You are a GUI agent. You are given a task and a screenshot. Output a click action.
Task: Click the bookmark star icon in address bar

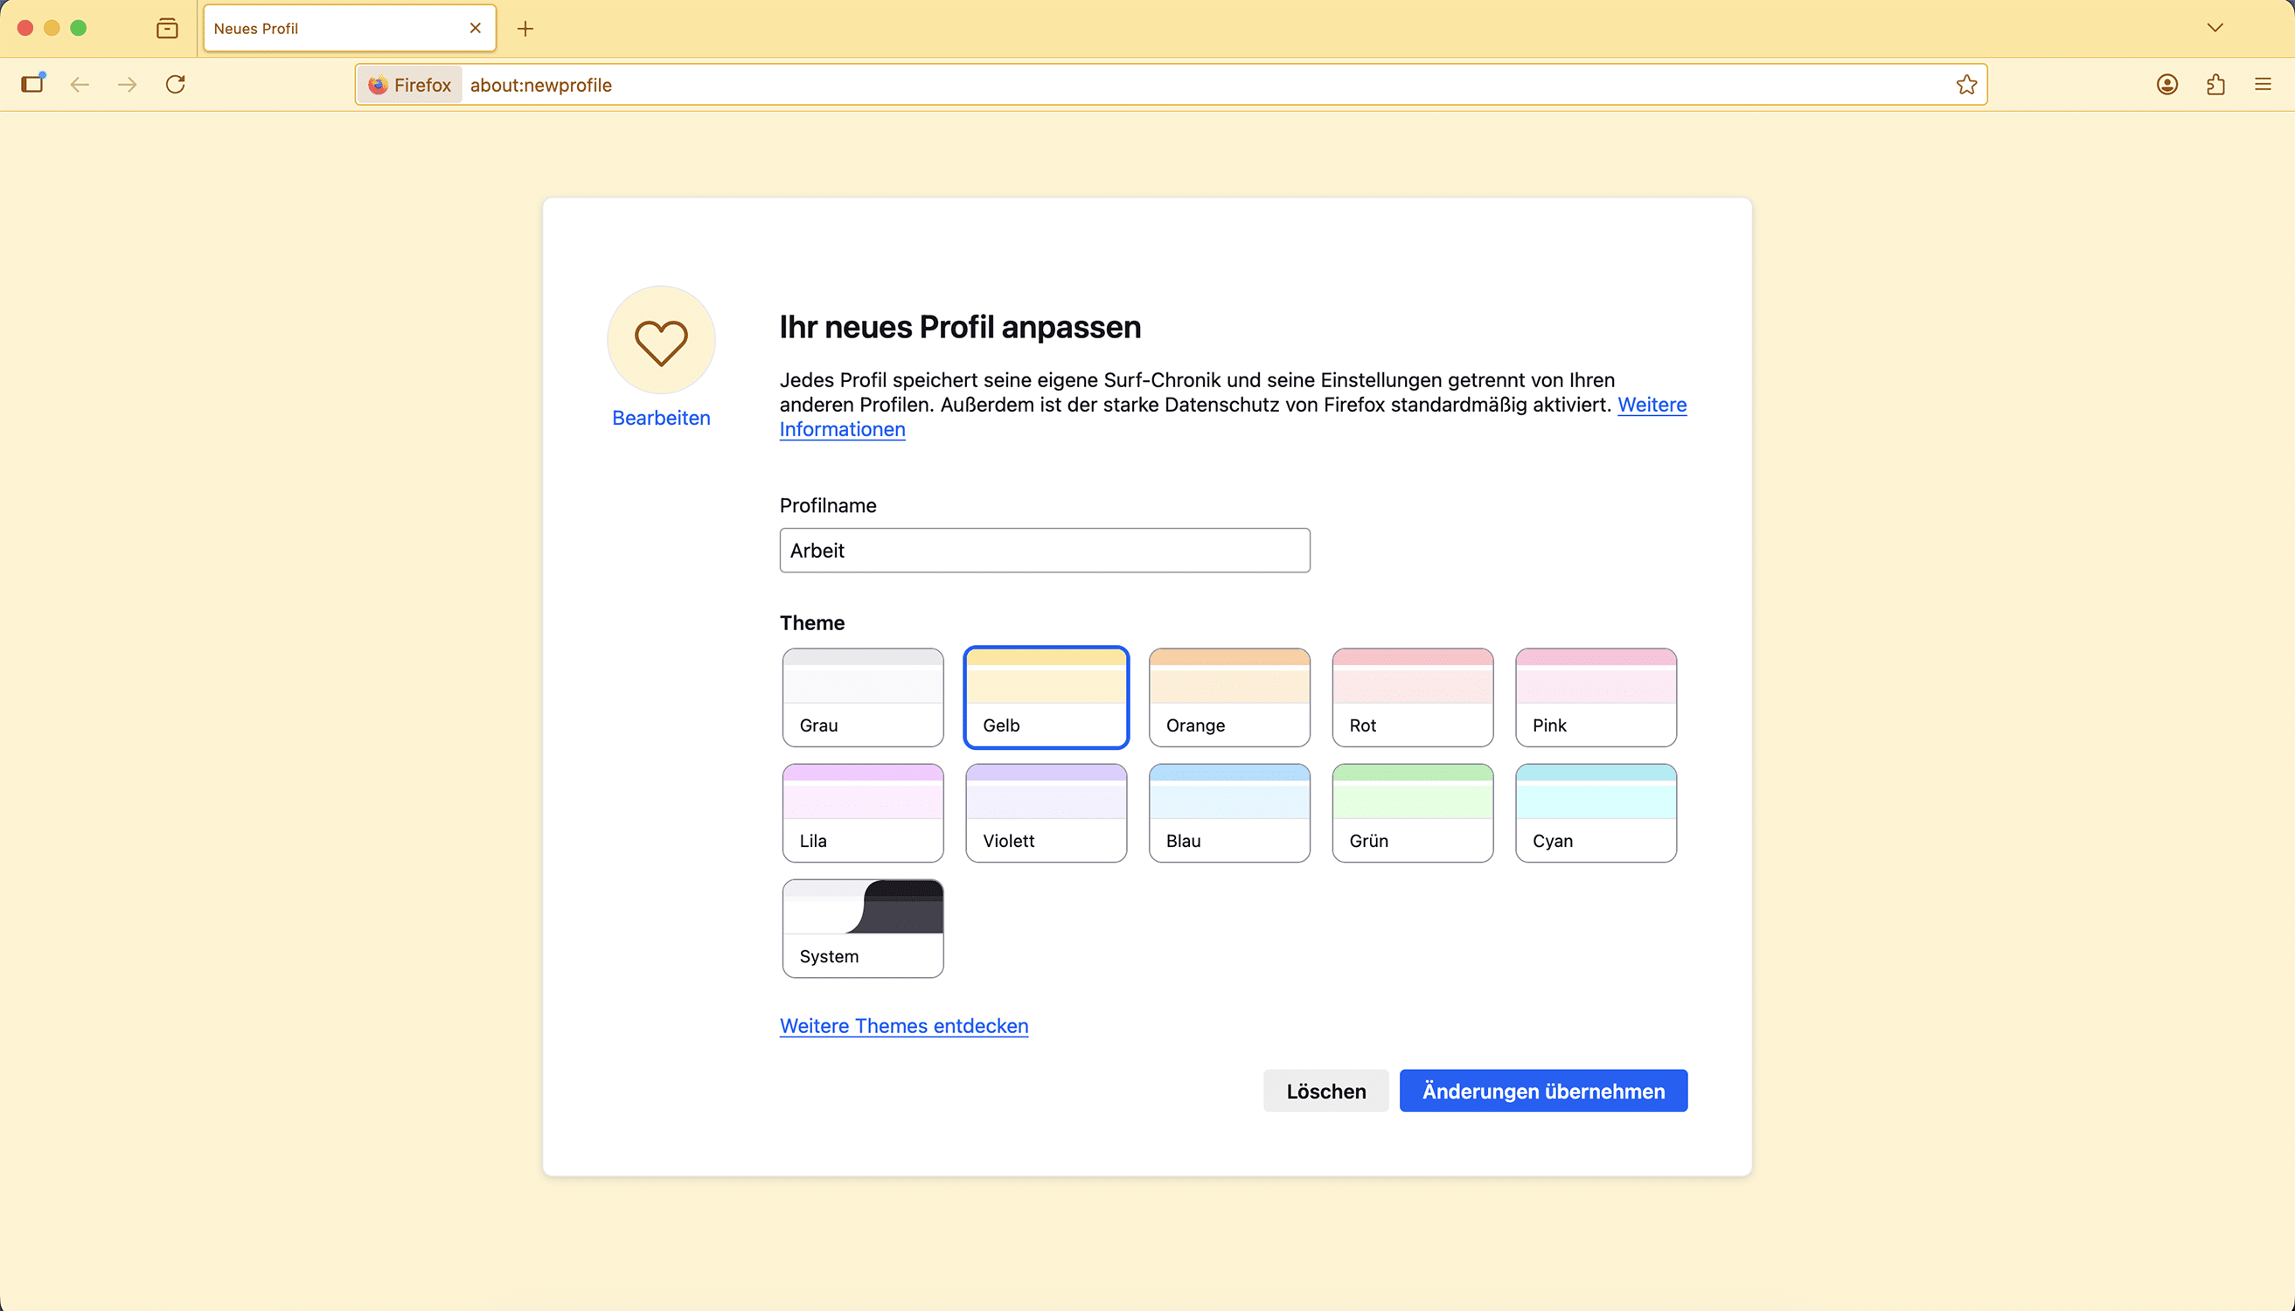click(1966, 85)
